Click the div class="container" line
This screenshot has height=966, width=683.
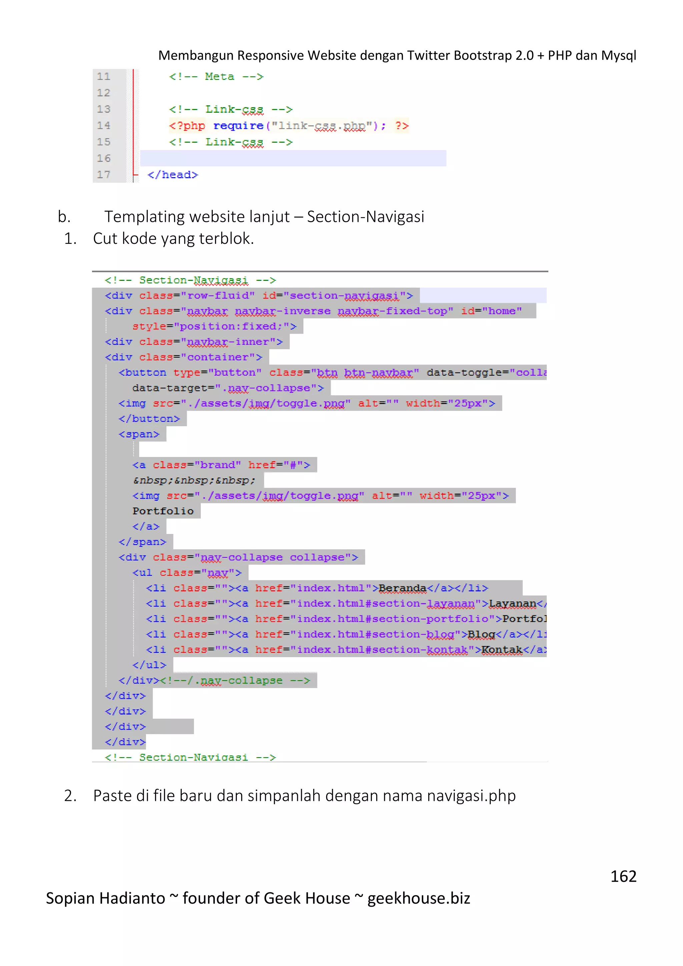[183, 357]
